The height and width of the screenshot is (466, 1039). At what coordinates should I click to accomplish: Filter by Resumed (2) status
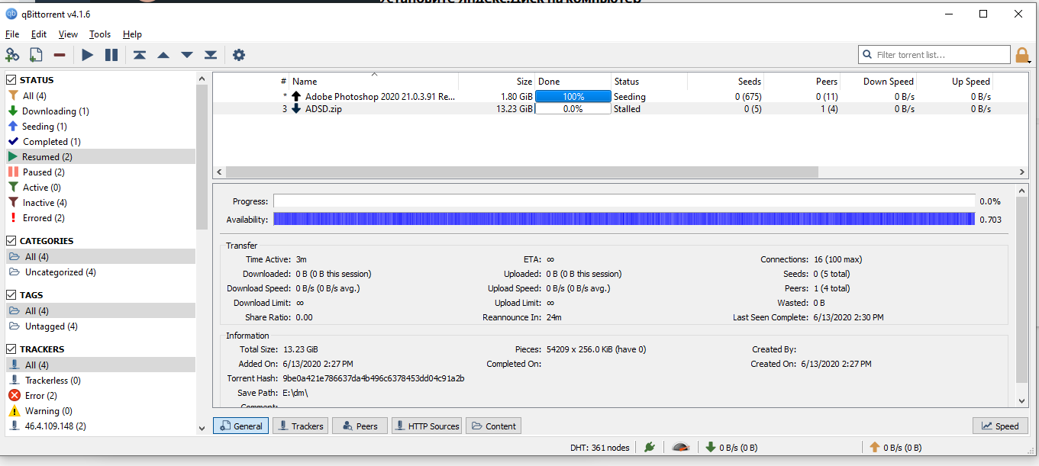(x=100, y=156)
